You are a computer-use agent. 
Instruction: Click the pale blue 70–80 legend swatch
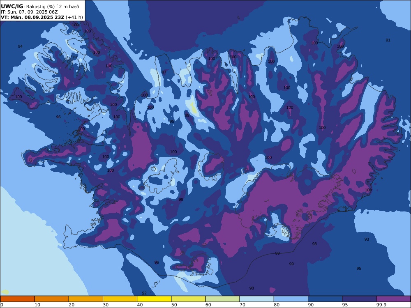256,299
